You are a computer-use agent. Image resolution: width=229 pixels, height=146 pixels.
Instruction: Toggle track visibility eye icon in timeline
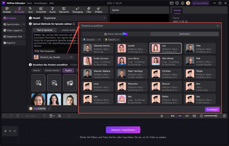10,131
